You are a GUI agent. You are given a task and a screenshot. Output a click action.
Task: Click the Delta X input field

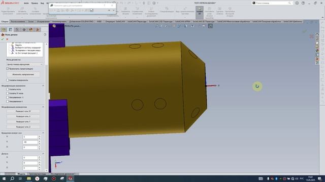tap(30, 158)
